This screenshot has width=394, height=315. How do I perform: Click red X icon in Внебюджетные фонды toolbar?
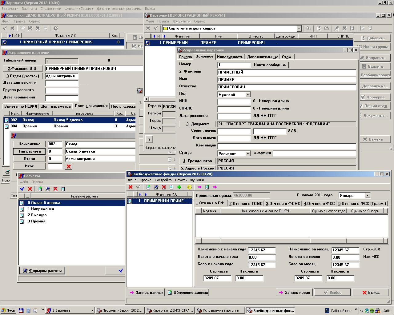coord(131,187)
